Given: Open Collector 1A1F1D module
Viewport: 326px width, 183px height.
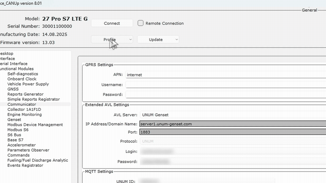Looking at the screenshot, I should pos(24,109).
